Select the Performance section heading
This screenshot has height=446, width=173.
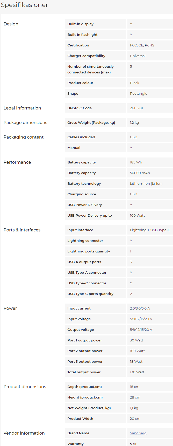[17, 162]
